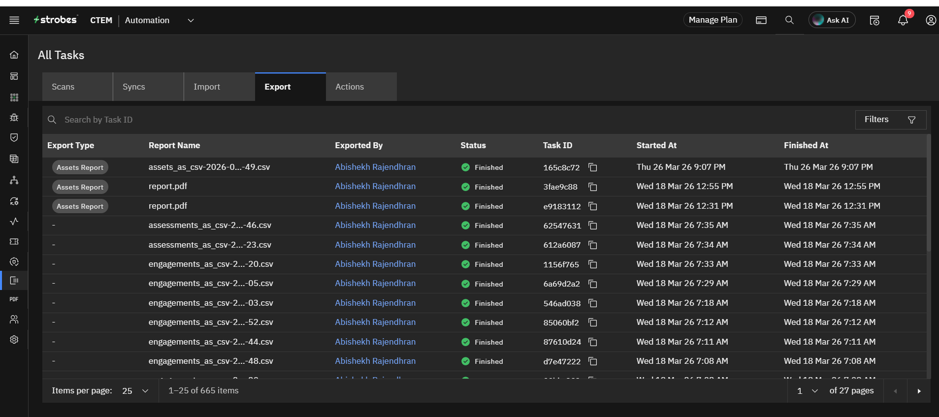Click the search magnifier in top bar
939x417 pixels.
pos(789,20)
